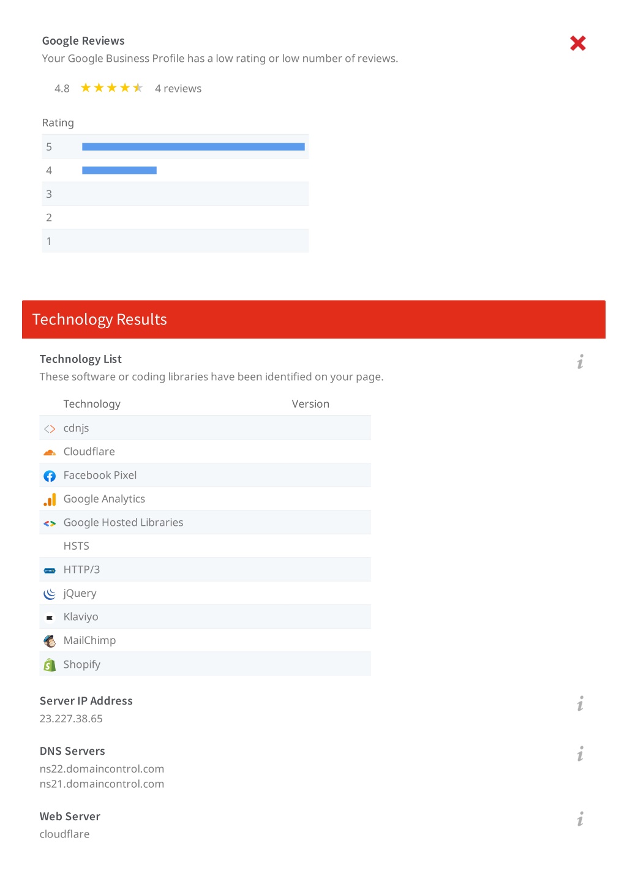Click the 4 reviews text
This screenshot has height=887, width=627.
coord(178,89)
